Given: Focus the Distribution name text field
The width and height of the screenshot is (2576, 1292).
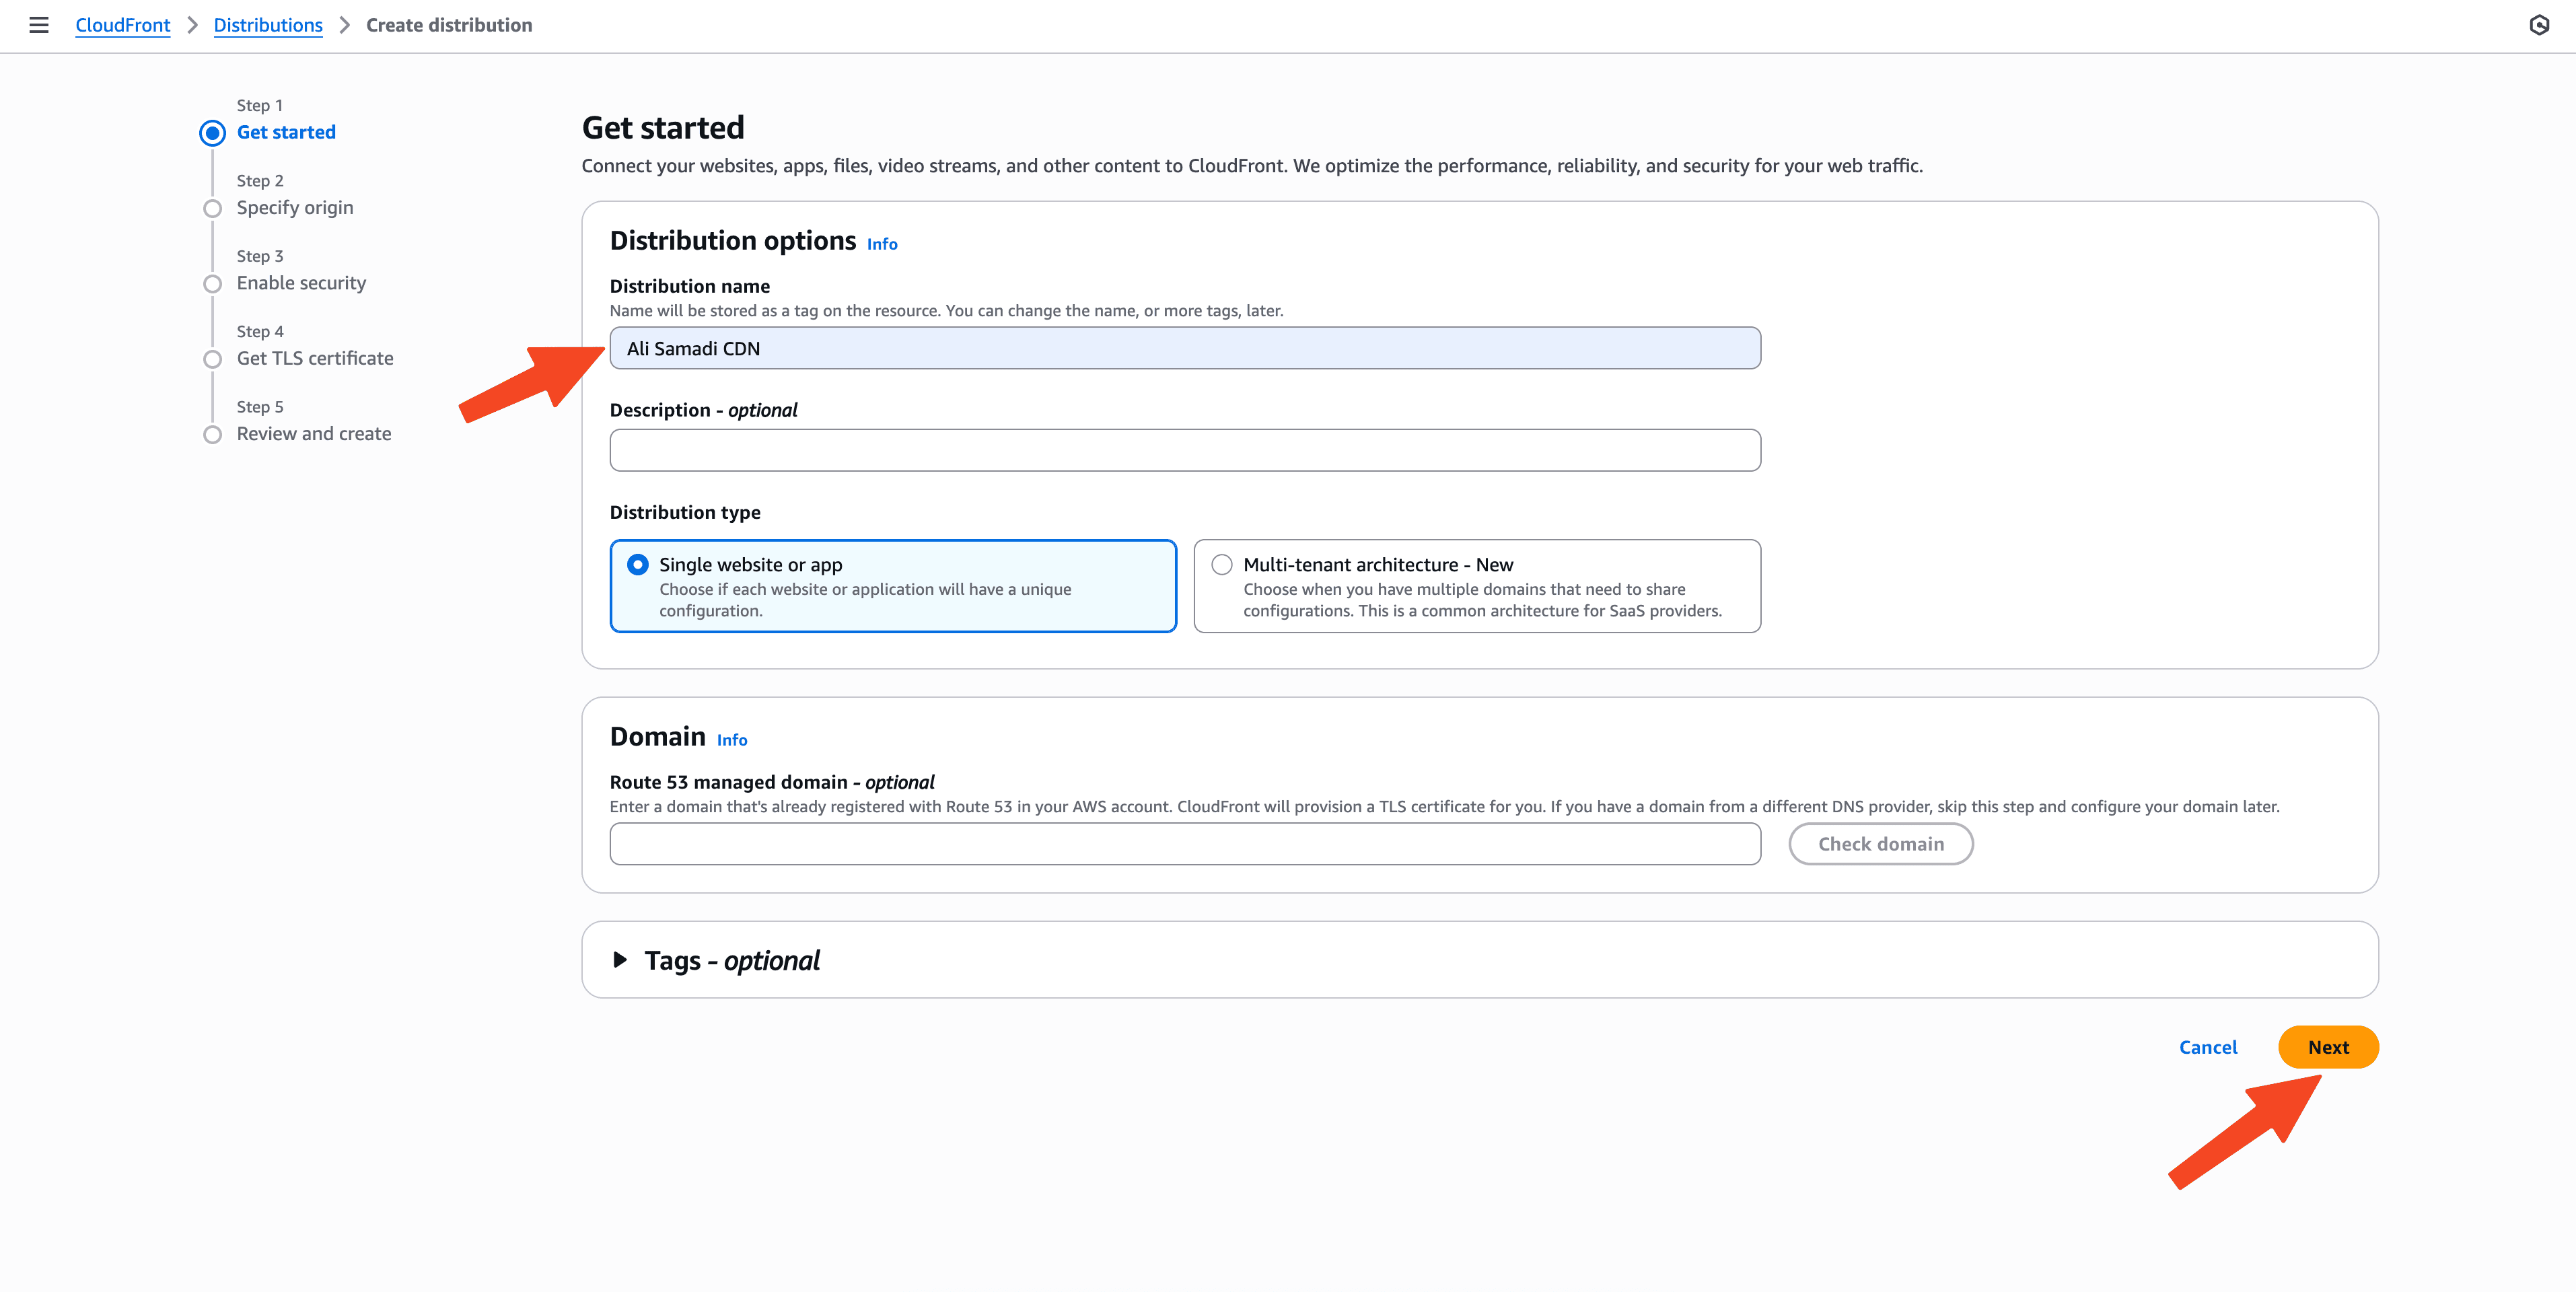Looking at the screenshot, I should click(1185, 348).
